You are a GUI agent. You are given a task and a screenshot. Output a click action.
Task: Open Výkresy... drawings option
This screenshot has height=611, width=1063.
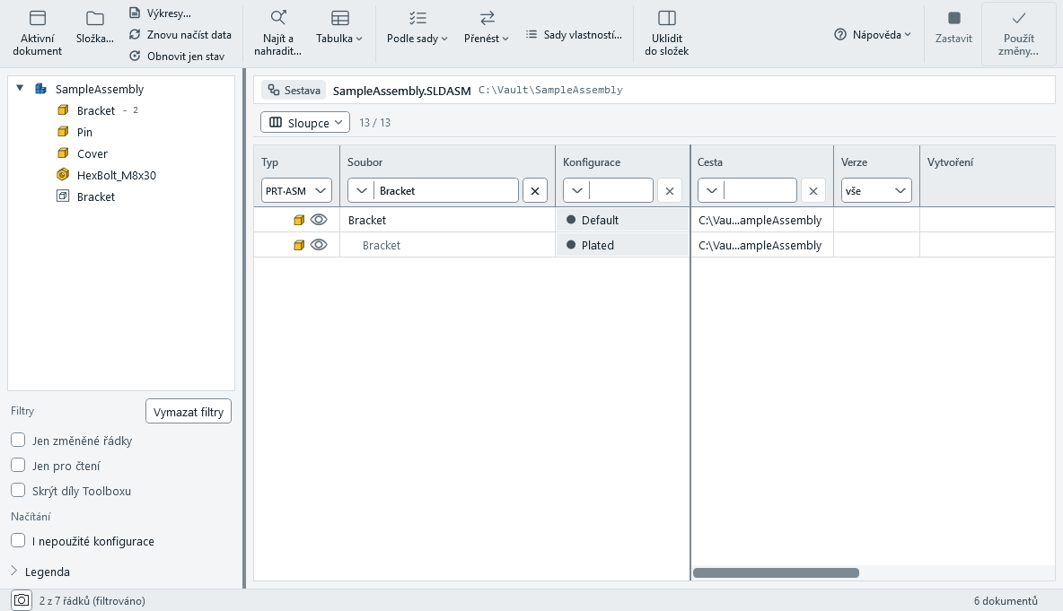(x=161, y=13)
